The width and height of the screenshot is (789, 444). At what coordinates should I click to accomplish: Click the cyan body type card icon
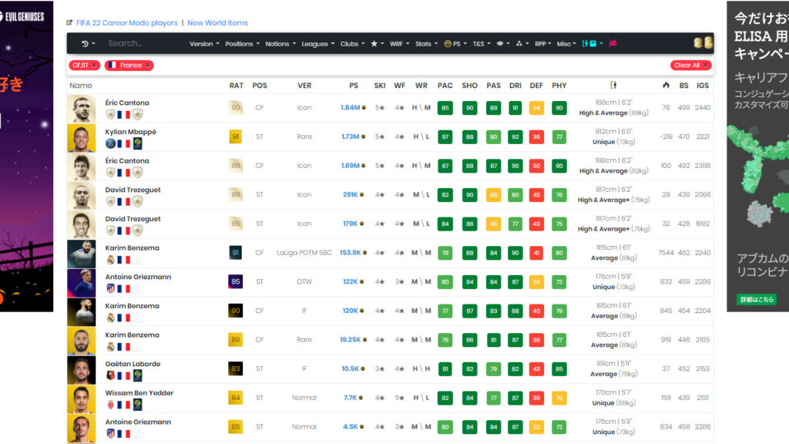click(x=593, y=44)
